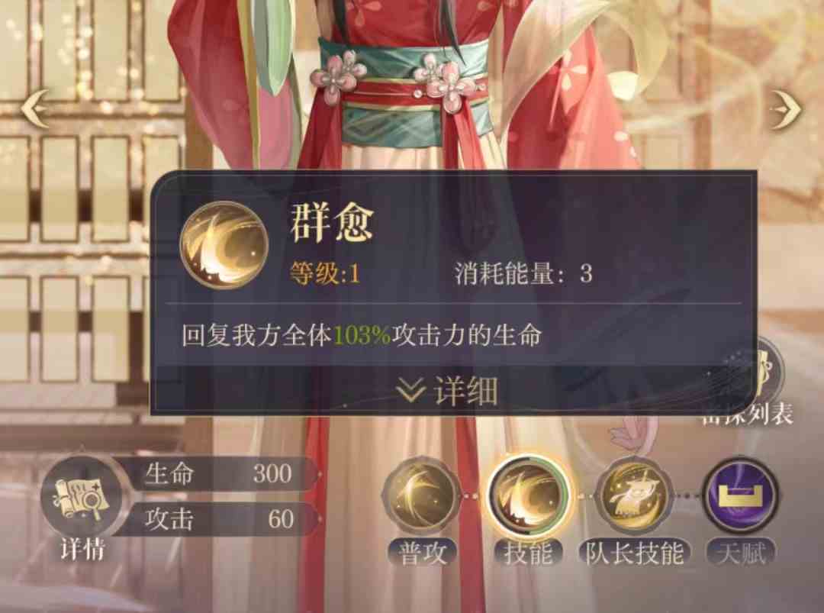Switch to the 队长技能 label tab
The image size is (824, 613).
[634, 553]
